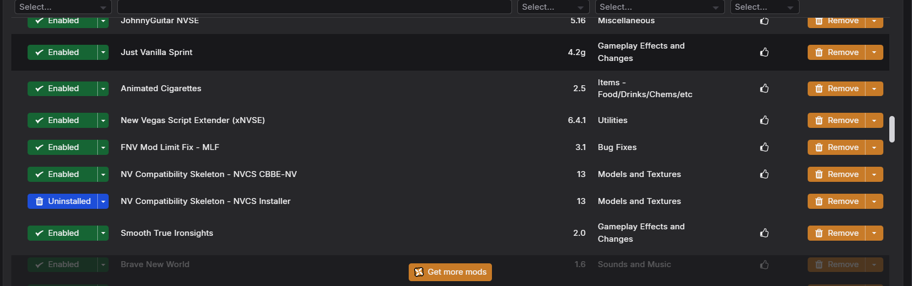Expand Remove options arrow for Smooth True Ironsights

pyautogui.click(x=874, y=233)
